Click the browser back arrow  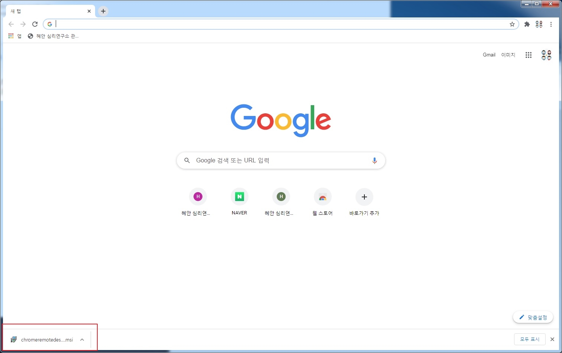[x=11, y=24]
